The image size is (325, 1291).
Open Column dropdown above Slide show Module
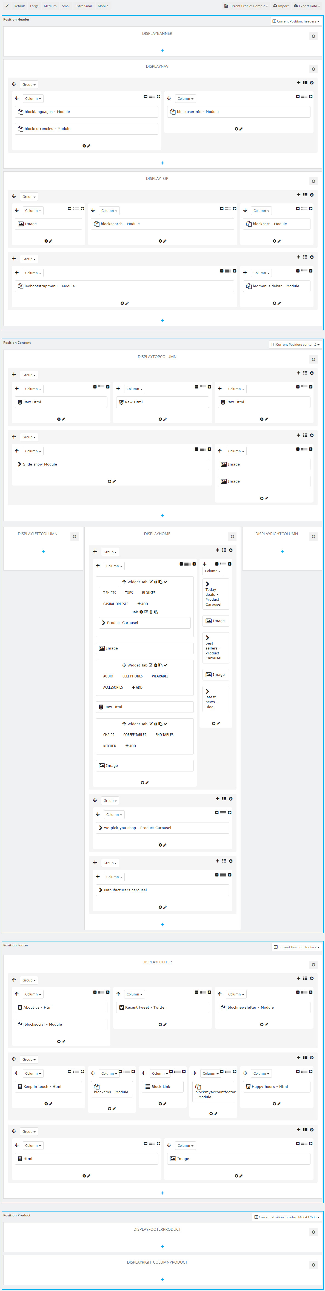[33, 451]
